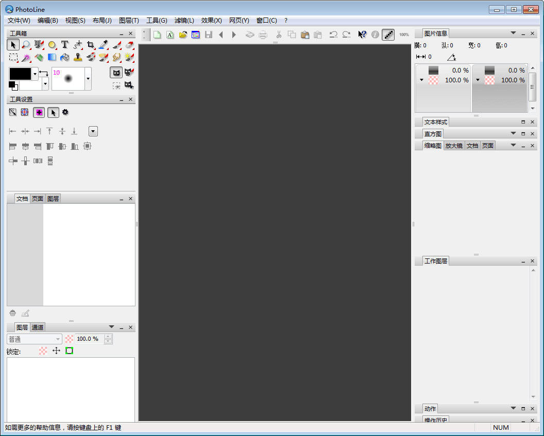
Task: Toggle lock transparency in layer panel
Action: (x=43, y=351)
